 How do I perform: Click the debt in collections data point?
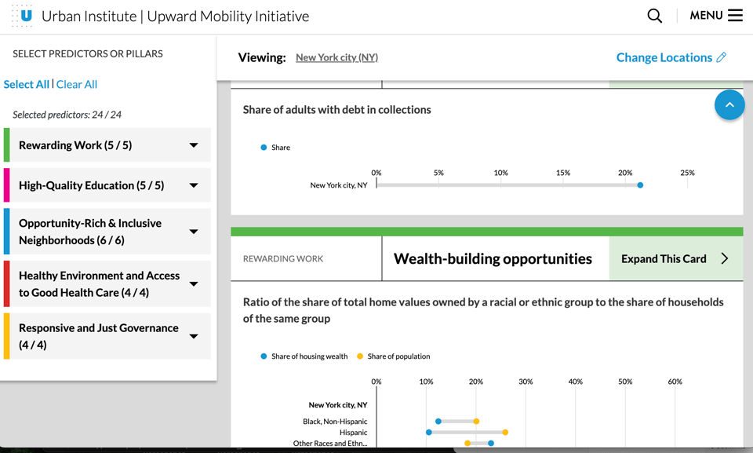point(640,185)
